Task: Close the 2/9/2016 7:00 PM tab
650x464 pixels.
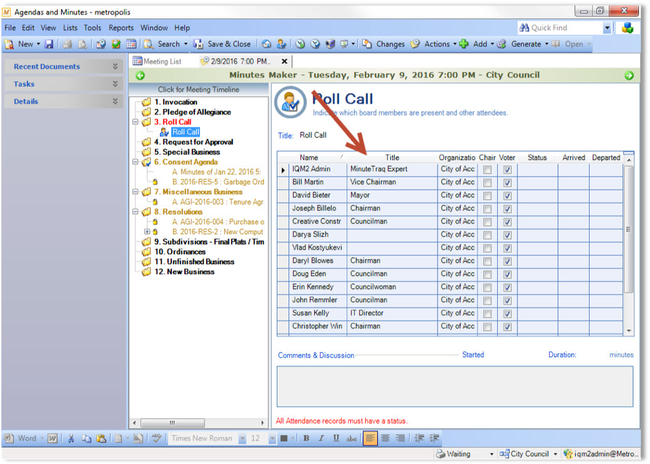Action: tap(285, 62)
